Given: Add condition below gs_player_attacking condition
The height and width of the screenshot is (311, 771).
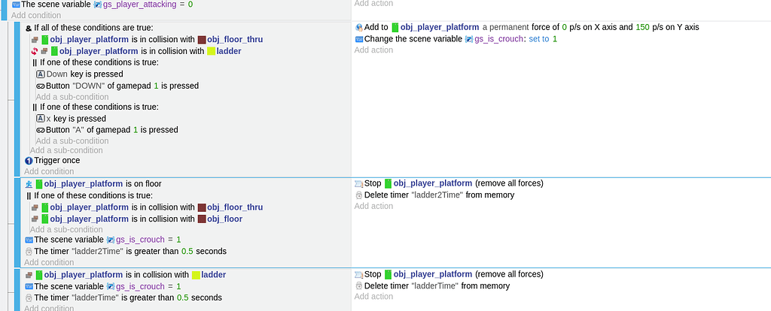Looking at the screenshot, I should [36, 15].
